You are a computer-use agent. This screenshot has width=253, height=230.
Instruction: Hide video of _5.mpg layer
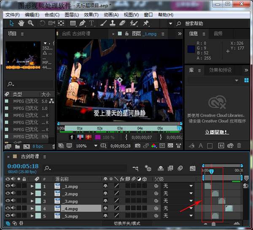(x=8, y=216)
